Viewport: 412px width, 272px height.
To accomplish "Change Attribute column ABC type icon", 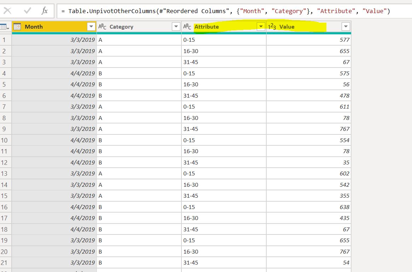I will pos(187,27).
